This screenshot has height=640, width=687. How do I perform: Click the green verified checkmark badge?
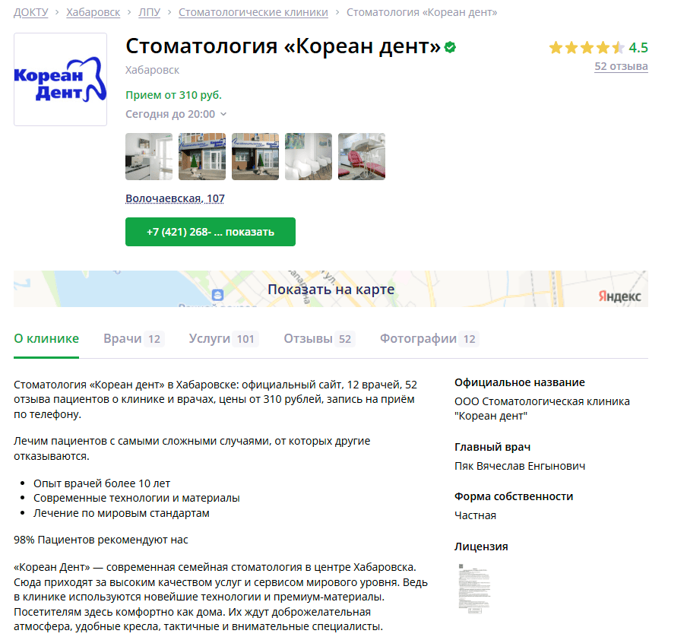tap(451, 48)
